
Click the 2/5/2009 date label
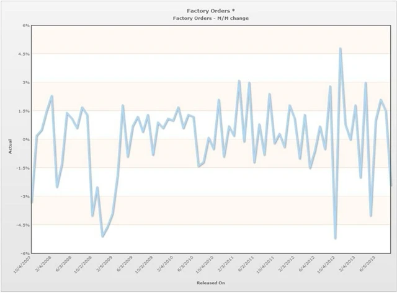tap(104, 263)
